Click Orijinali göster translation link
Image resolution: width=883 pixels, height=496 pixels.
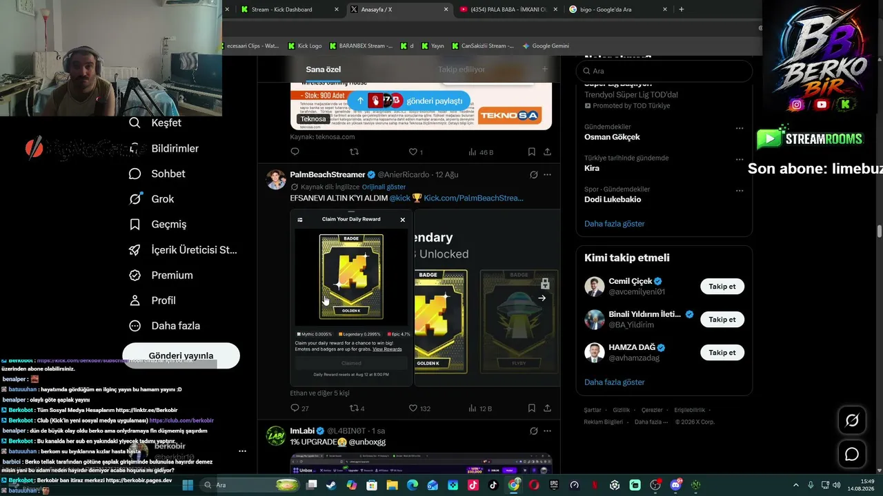[384, 187]
